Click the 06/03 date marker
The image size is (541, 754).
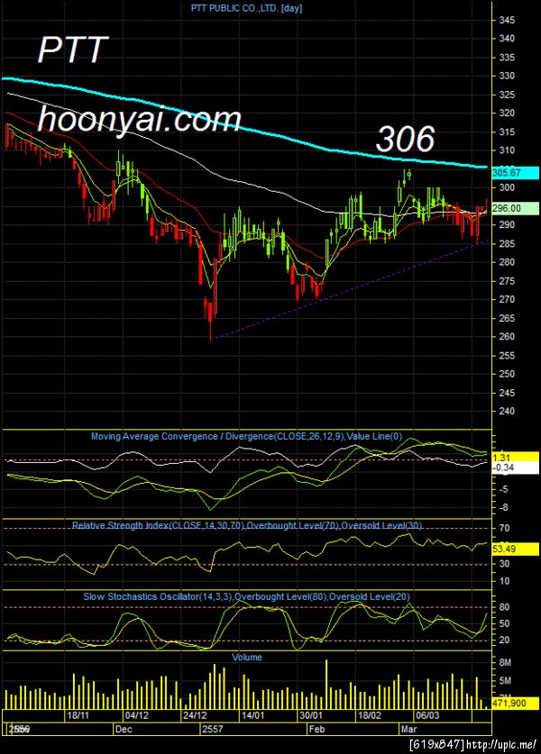point(427,715)
